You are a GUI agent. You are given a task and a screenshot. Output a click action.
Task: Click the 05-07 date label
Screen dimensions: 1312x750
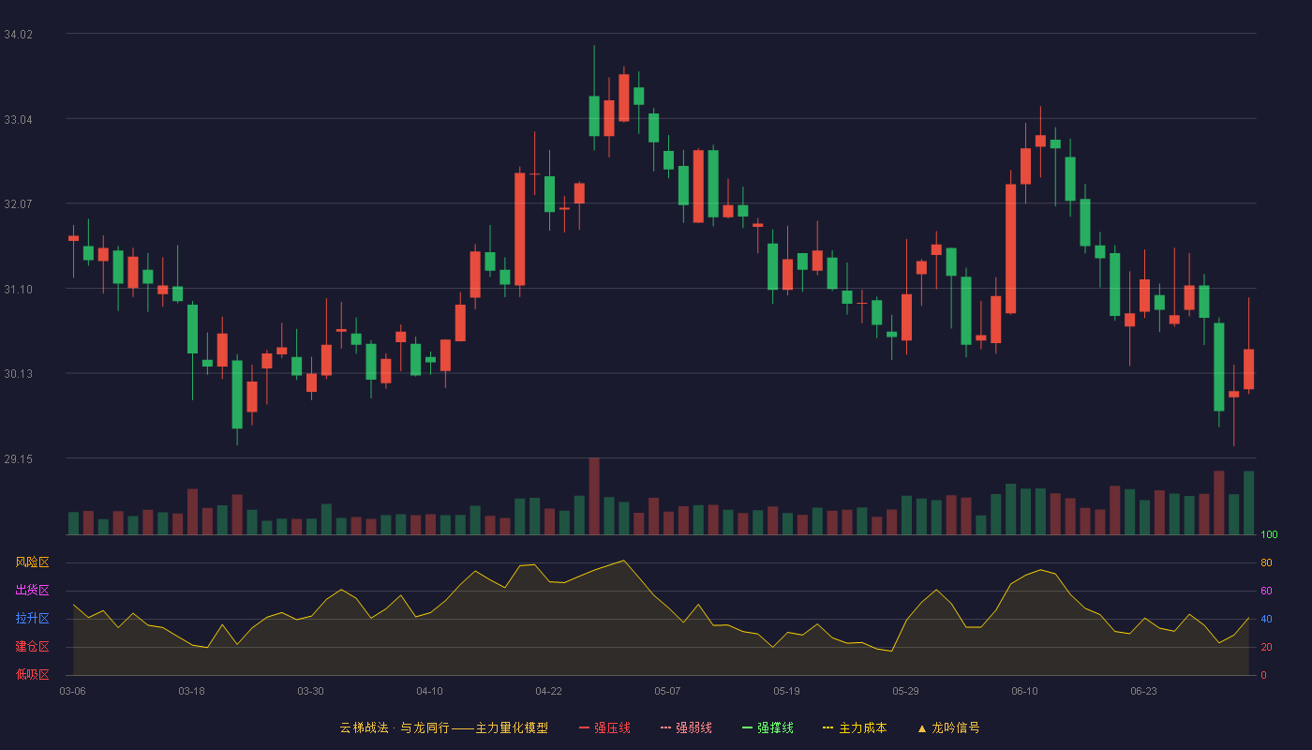tap(668, 691)
